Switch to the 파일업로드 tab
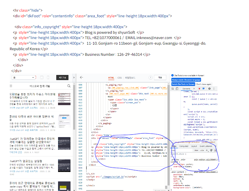This screenshot has height=191, width=249. click(x=130, y=78)
